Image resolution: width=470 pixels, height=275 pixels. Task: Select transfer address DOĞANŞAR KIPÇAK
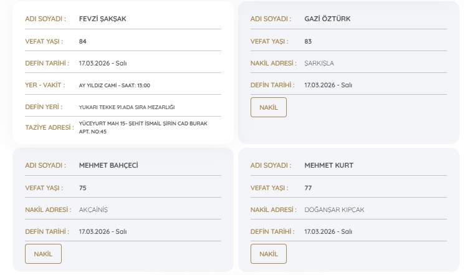334,210
